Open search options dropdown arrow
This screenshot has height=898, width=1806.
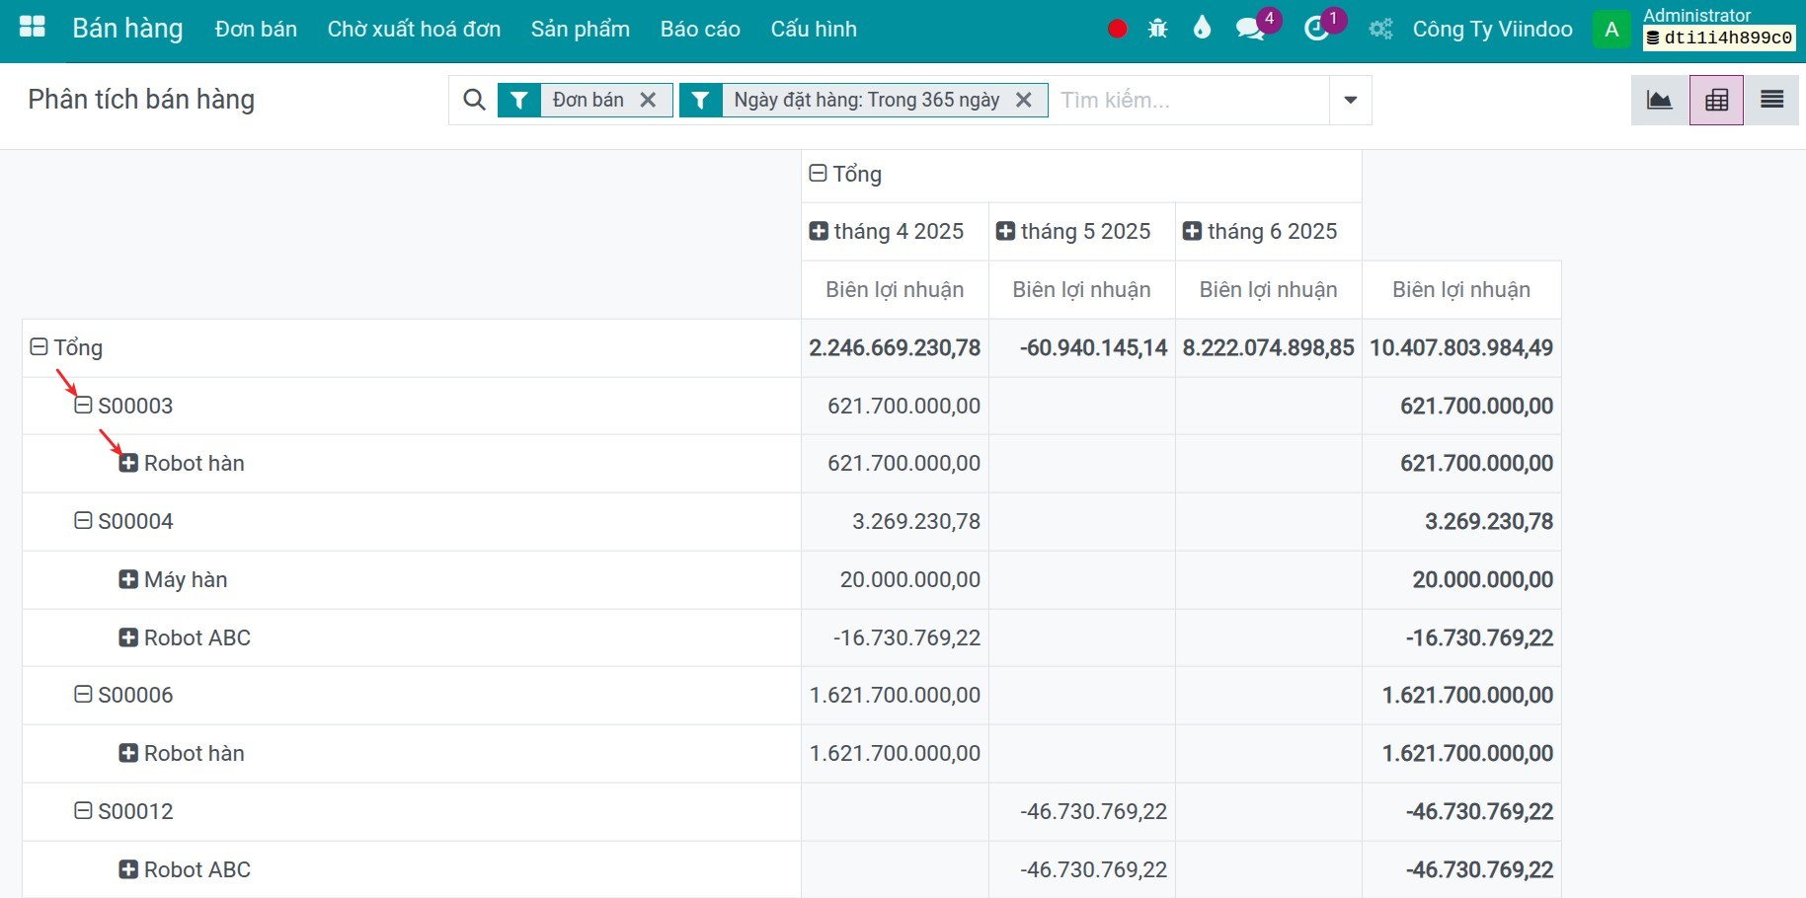(1350, 100)
